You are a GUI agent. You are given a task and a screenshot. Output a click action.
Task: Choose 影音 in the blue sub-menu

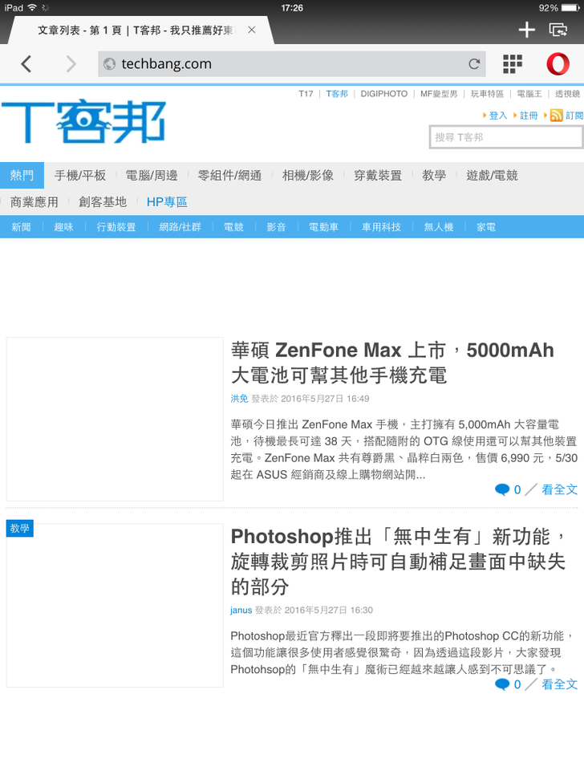276,227
